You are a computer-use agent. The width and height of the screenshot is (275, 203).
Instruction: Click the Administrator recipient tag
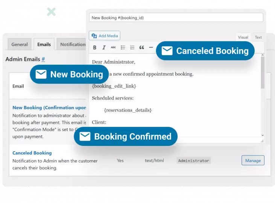click(194, 161)
